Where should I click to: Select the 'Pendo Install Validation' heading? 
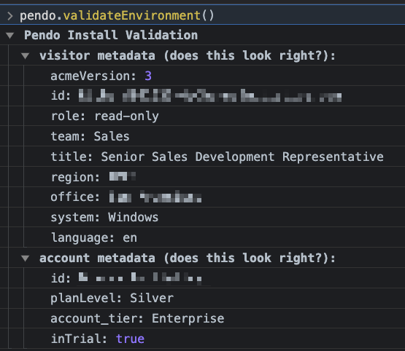point(111,35)
